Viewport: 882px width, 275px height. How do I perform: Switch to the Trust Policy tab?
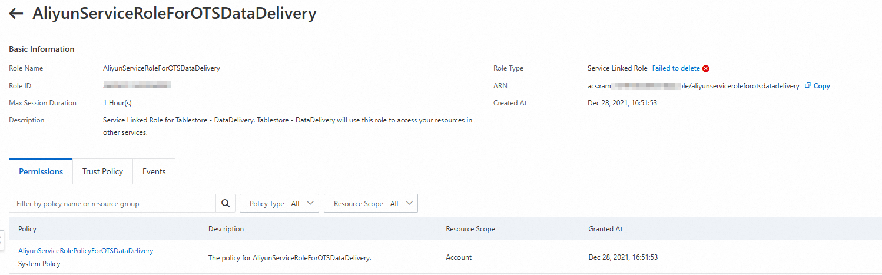tap(102, 171)
